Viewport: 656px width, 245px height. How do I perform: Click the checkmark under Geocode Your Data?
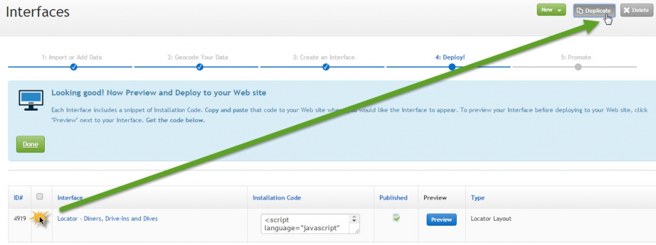tap(200, 67)
